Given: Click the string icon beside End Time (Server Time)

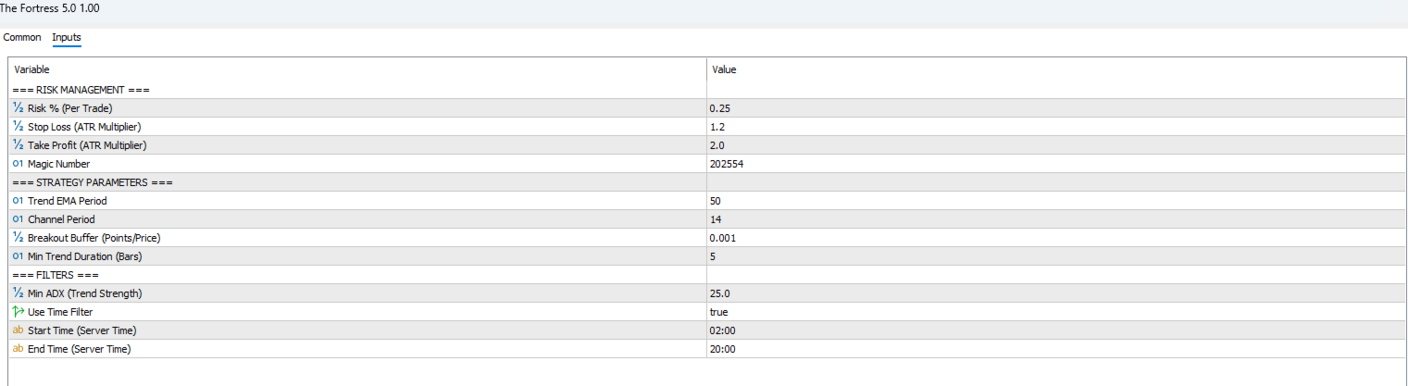Looking at the screenshot, I should pos(19,349).
